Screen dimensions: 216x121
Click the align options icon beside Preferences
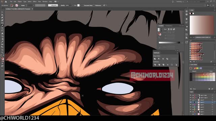104,5
